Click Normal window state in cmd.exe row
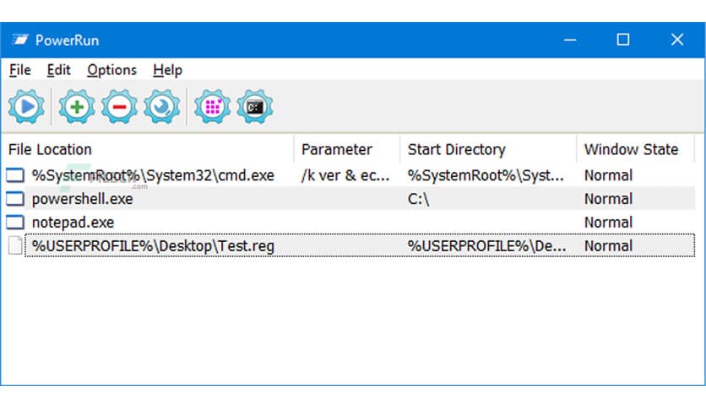This screenshot has height=408, width=706. (x=608, y=175)
